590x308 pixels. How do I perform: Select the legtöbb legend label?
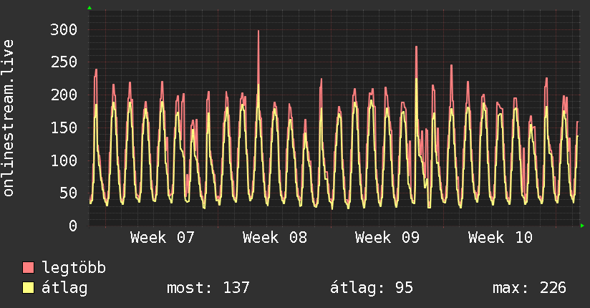coord(74,268)
